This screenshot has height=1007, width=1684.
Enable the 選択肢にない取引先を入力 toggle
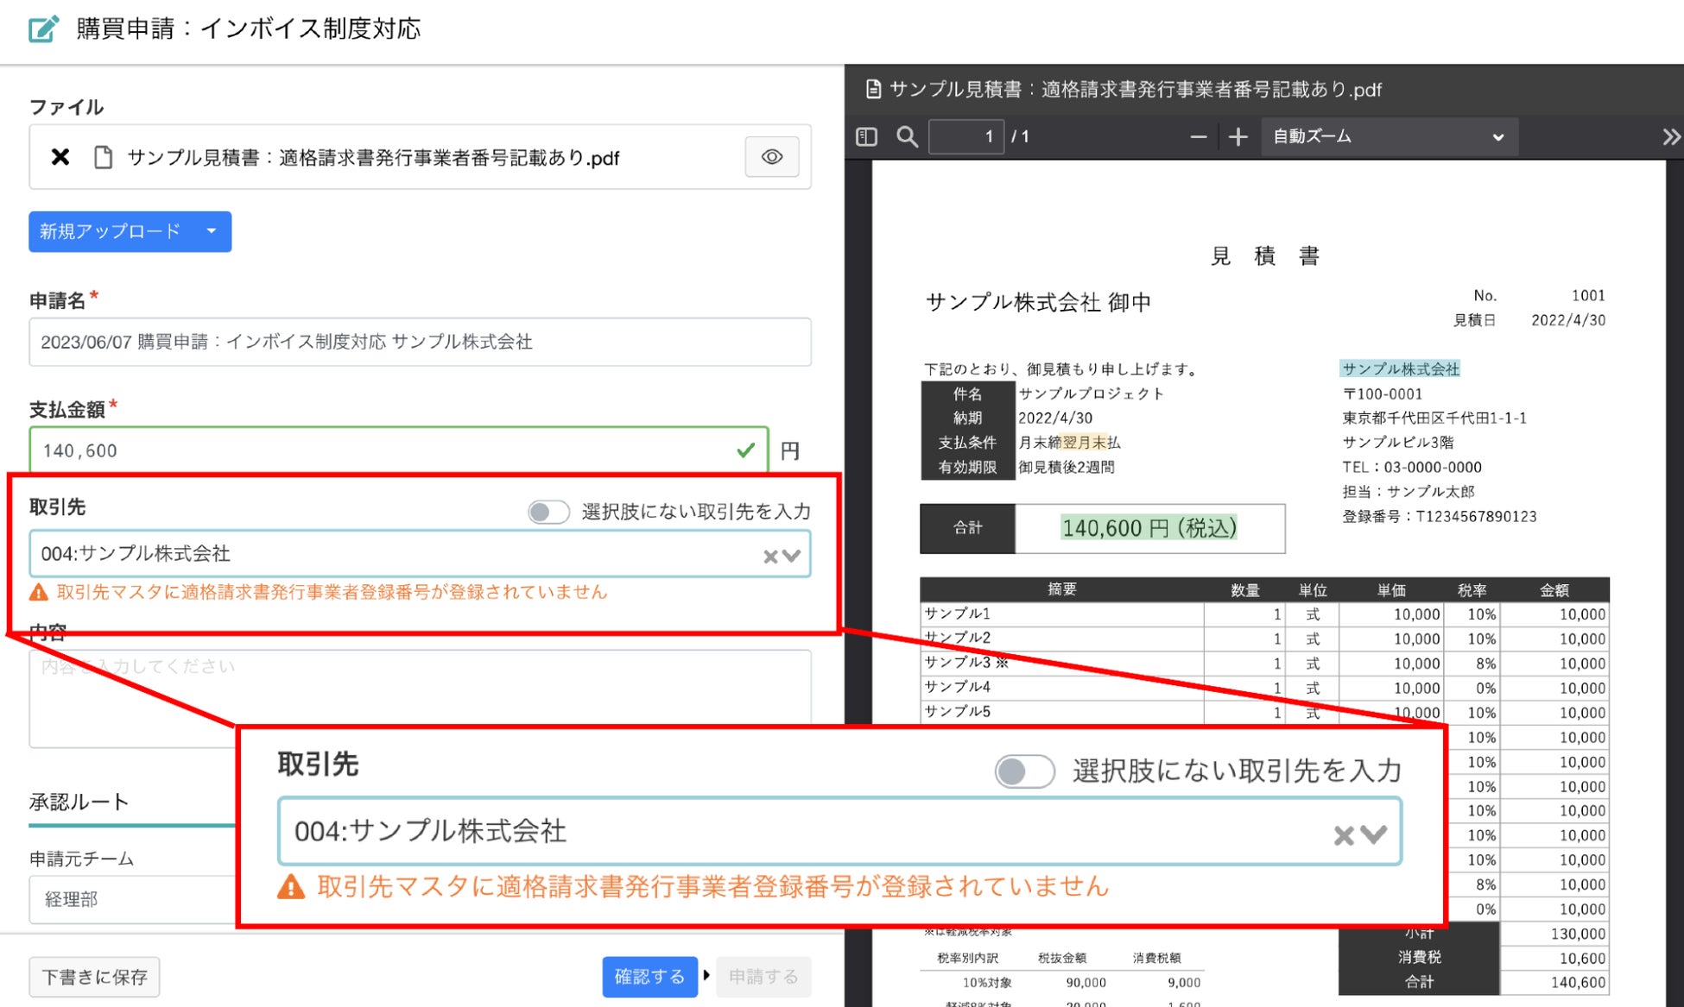548,512
